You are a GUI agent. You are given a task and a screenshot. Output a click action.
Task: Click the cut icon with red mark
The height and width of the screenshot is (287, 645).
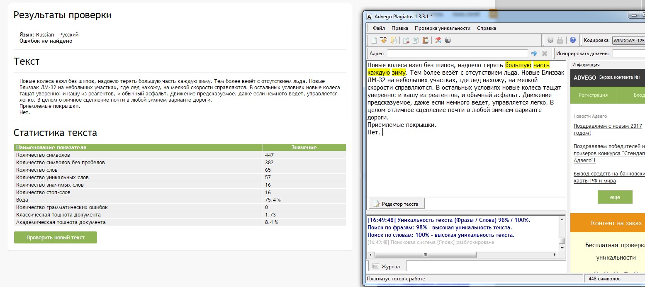pos(406,40)
